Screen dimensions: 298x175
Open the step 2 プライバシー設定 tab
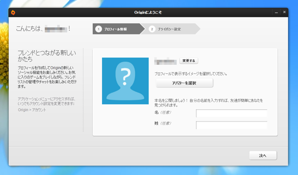point(171,29)
